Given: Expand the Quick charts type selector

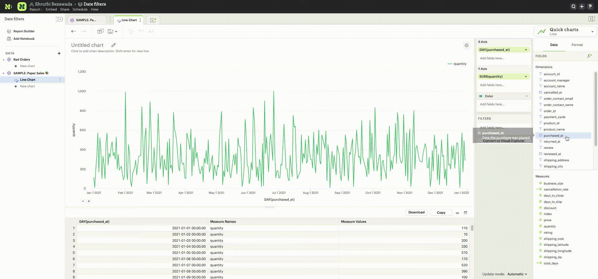Looking at the screenshot, I should [592, 32].
